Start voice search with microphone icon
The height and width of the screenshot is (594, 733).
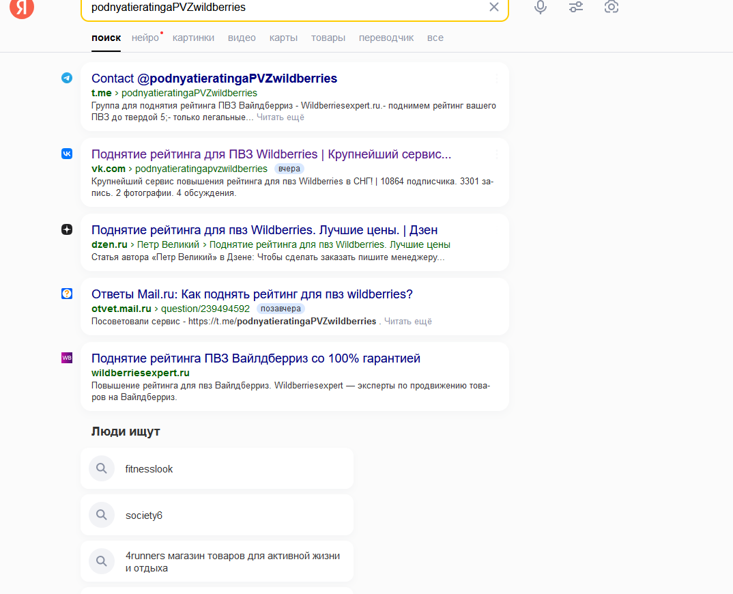pyautogui.click(x=541, y=7)
